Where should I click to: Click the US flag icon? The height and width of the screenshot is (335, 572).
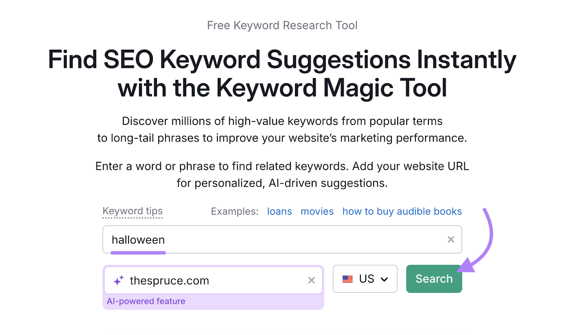point(348,279)
